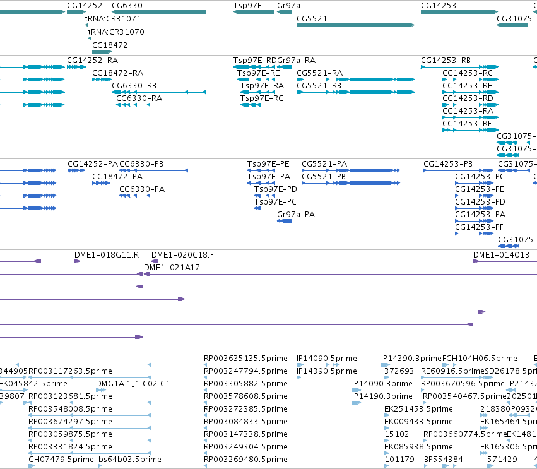This screenshot has width=537, height=469.
Task: Click the CG18472 gene label
Action: (110, 45)
